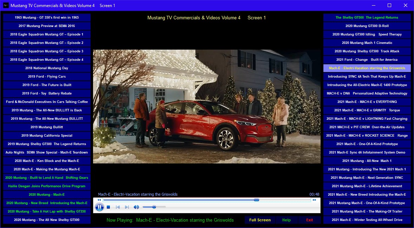Skip to the previous track
This screenshot has width=414, height=228.
point(118,207)
